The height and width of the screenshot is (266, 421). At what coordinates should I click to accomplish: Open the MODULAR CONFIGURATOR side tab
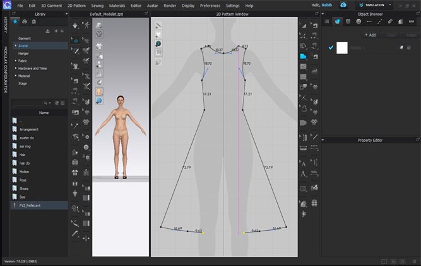point(5,69)
